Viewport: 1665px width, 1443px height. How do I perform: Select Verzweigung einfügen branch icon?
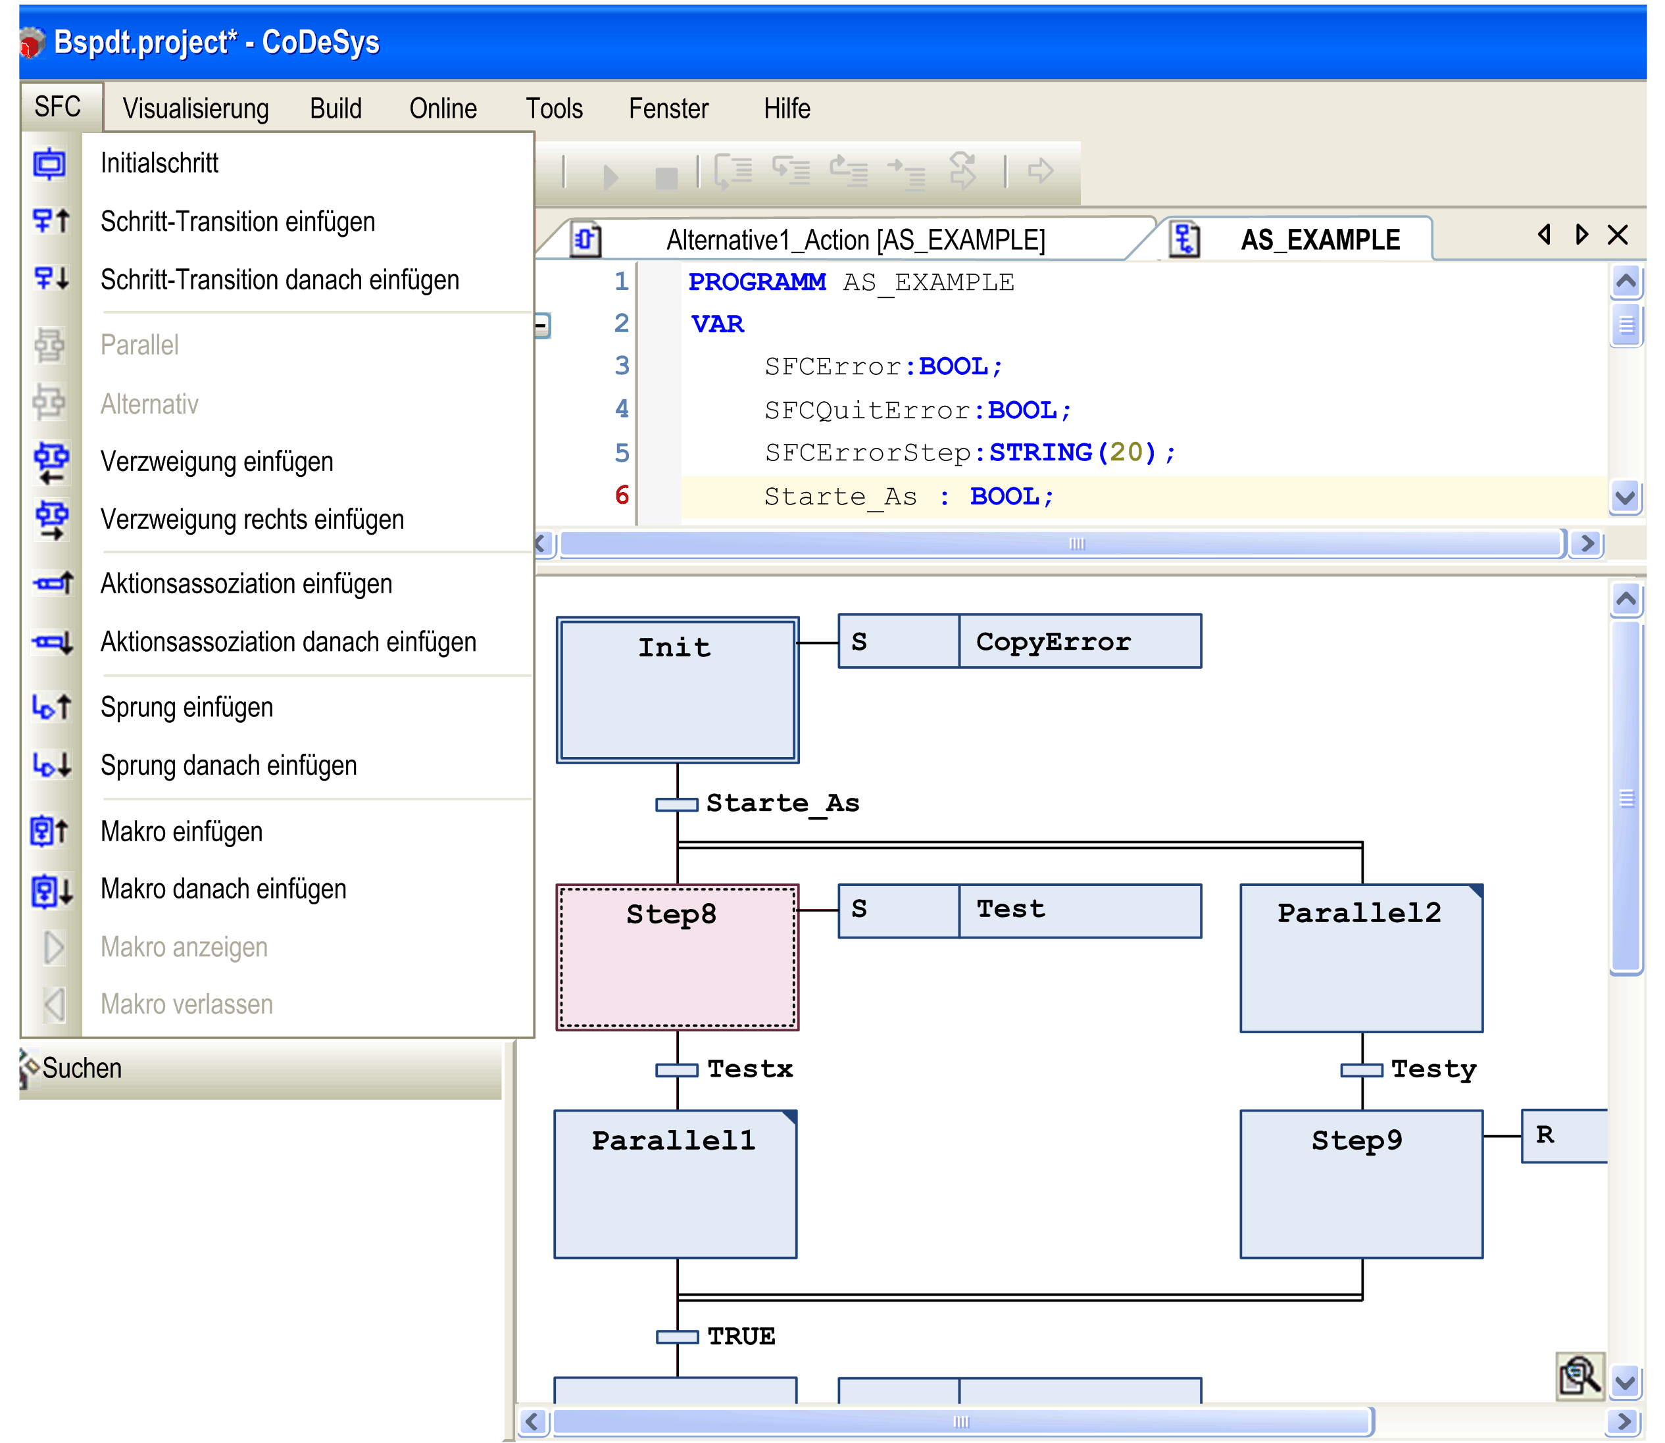pos(50,462)
